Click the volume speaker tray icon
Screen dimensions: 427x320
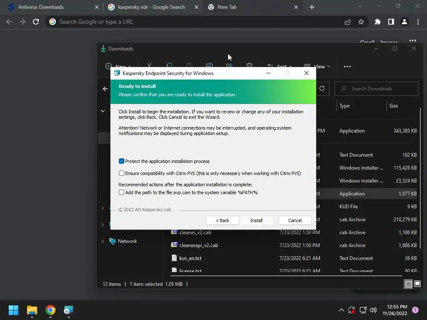click(x=373, y=310)
